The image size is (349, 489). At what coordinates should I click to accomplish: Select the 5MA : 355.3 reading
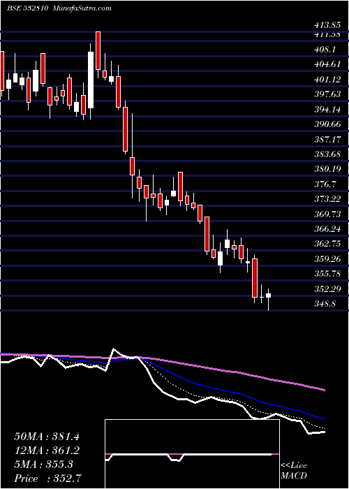click(x=43, y=465)
